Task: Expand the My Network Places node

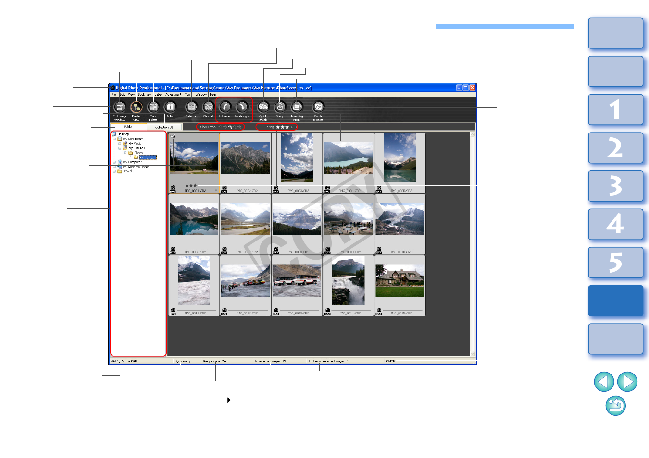Action: pyautogui.click(x=114, y=167)
